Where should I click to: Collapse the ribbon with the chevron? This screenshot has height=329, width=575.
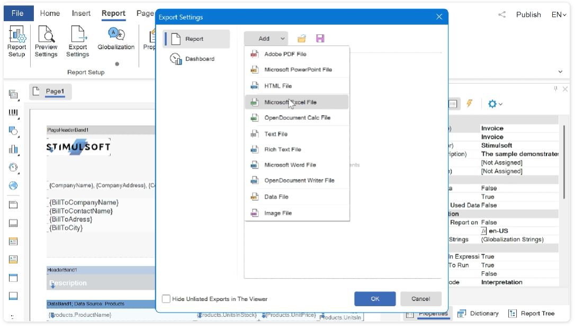560,72
